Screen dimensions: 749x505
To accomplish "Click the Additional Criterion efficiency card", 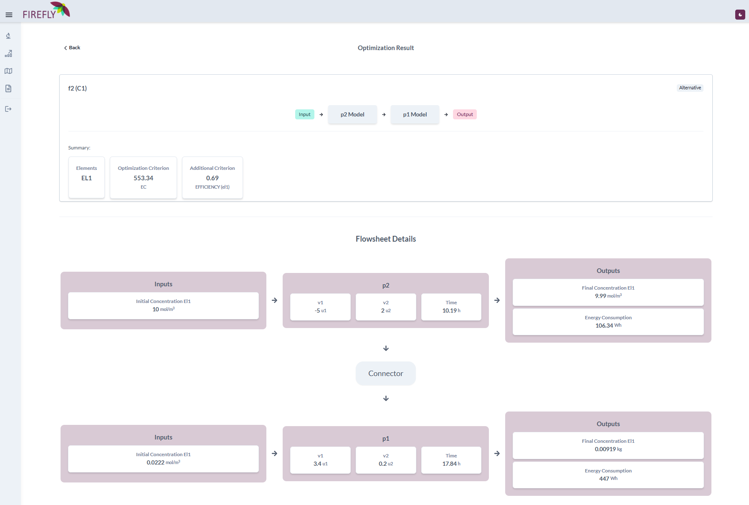I will 212,177.
